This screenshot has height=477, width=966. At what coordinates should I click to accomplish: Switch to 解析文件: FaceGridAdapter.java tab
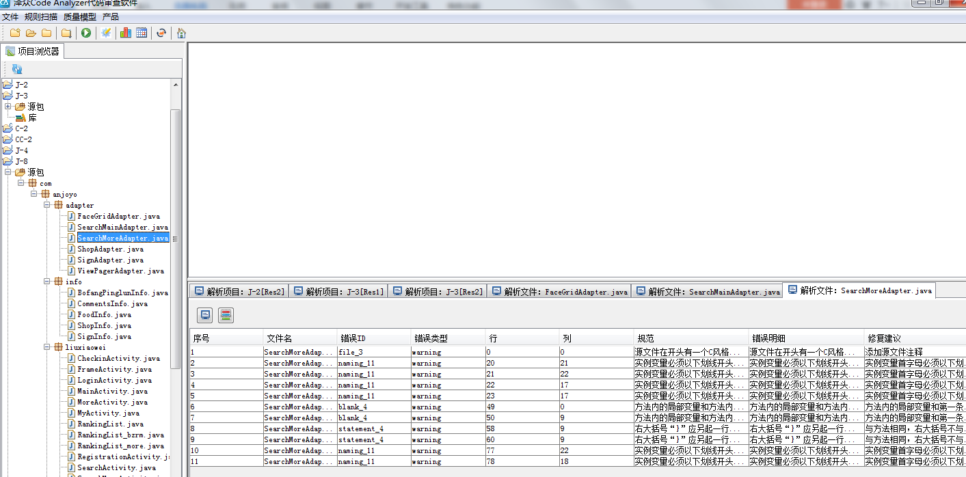click(x=559, y=292)
